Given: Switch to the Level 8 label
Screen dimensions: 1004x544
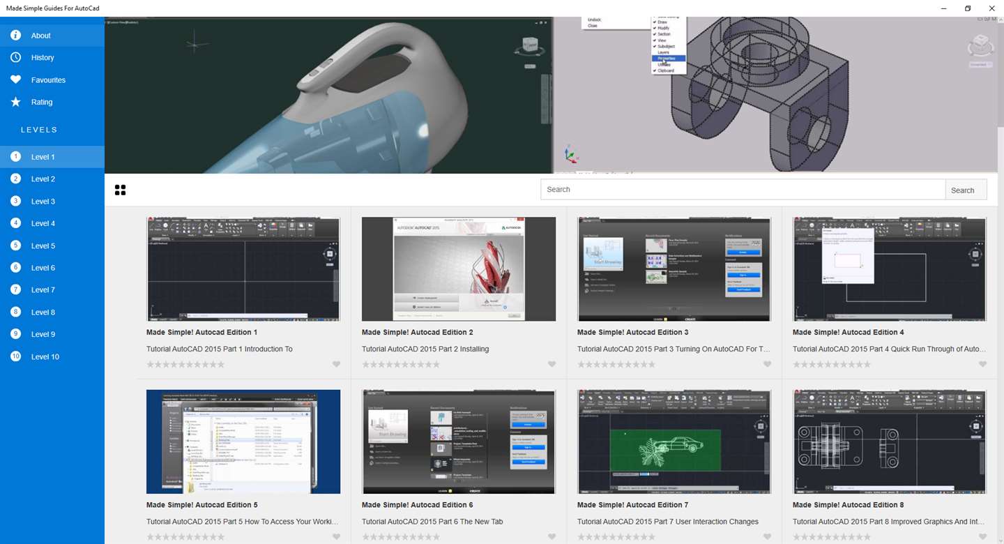Looking at the screenshot, I should click(43, 312).
